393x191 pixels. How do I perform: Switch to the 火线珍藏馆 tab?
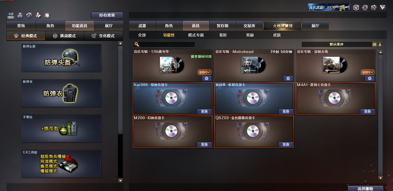(282, 26)
